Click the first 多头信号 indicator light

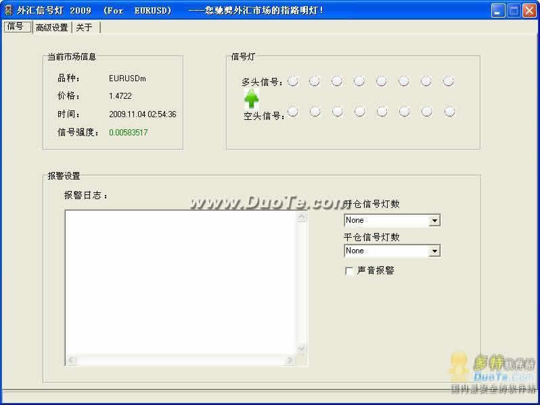(x=293, y=81)
